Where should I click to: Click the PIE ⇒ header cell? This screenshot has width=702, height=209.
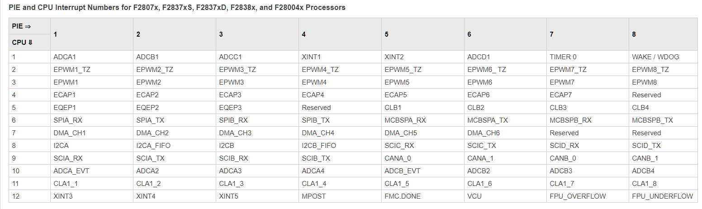click(21, 26)
